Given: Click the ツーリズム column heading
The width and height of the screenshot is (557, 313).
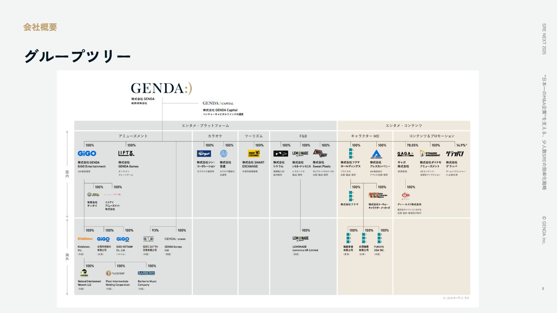Looking at the screenshot, I should click(254, 136).
